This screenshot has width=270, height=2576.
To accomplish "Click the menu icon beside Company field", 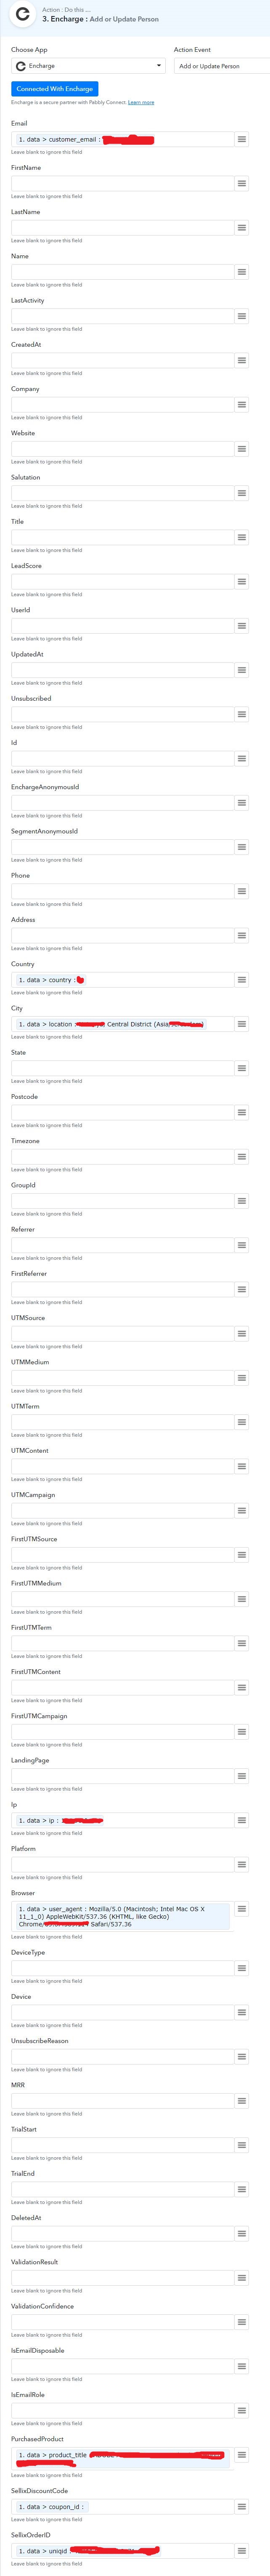I will 241,405.
